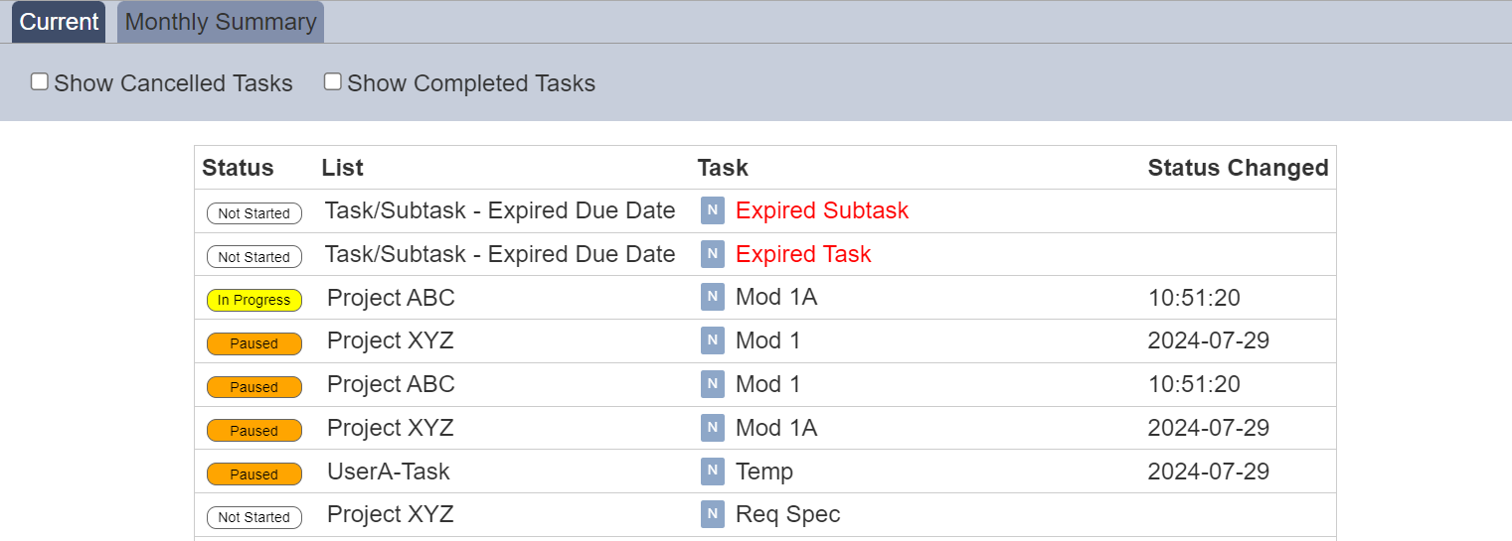The width and height of the screenshot is (1512, 541).
Task: Click the Status column header
Action: (238, 168)
